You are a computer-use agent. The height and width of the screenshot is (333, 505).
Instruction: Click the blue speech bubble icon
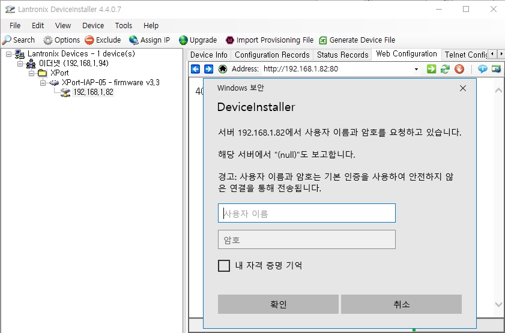point(482,69)
